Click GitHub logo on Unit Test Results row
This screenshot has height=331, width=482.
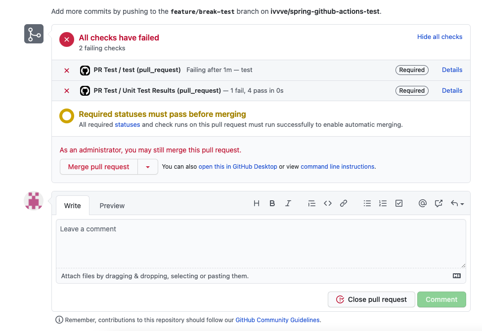85,91
